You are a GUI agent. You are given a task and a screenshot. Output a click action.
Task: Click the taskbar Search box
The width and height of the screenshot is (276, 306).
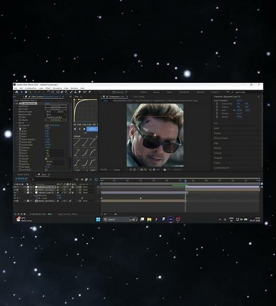click(x=120, y=219)
